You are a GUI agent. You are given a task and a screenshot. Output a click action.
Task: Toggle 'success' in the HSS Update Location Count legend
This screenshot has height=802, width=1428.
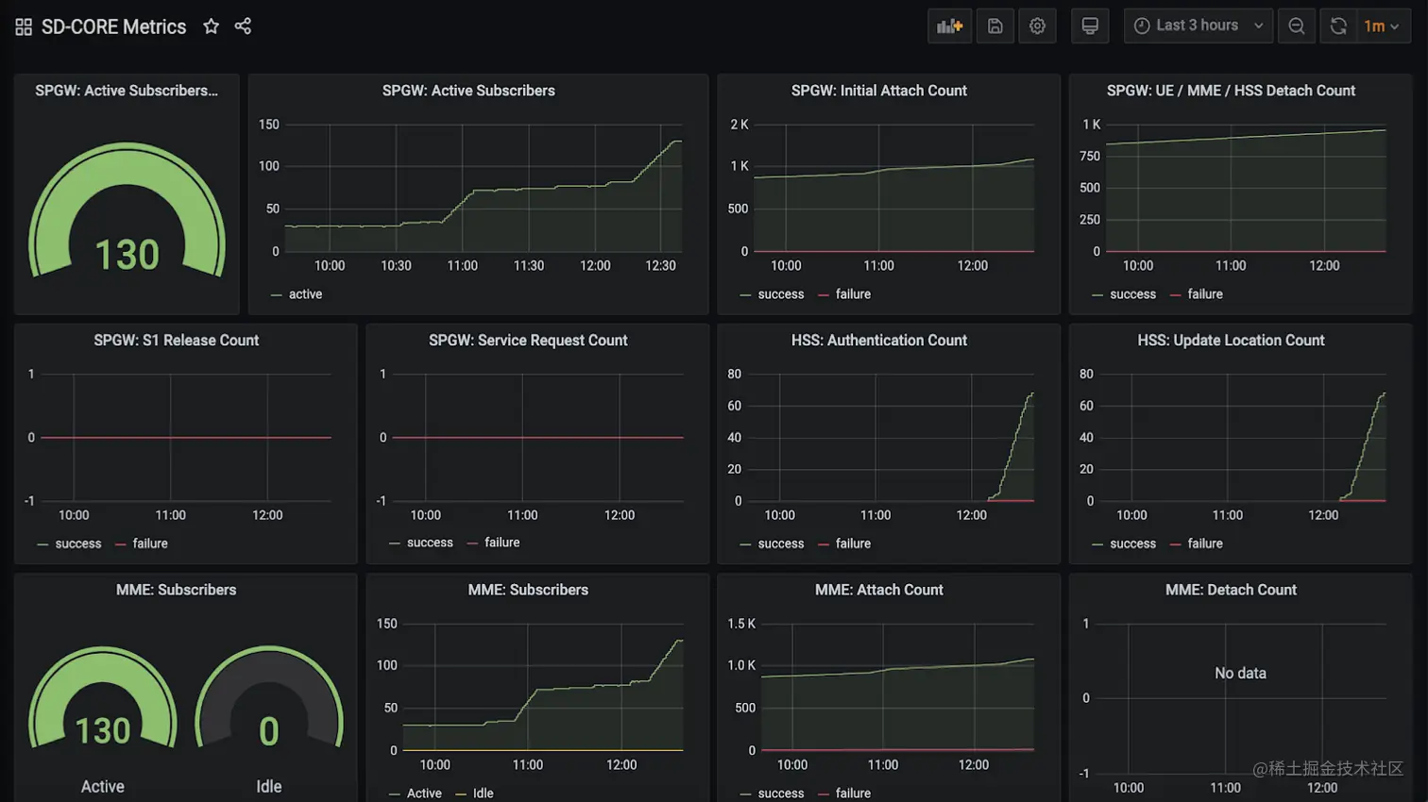coord(1133,543)
